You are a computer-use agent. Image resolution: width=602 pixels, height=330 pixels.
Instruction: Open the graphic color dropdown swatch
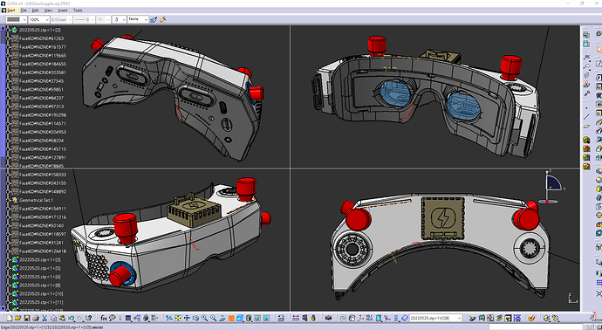pyautogui.click(x=16, y=19)
